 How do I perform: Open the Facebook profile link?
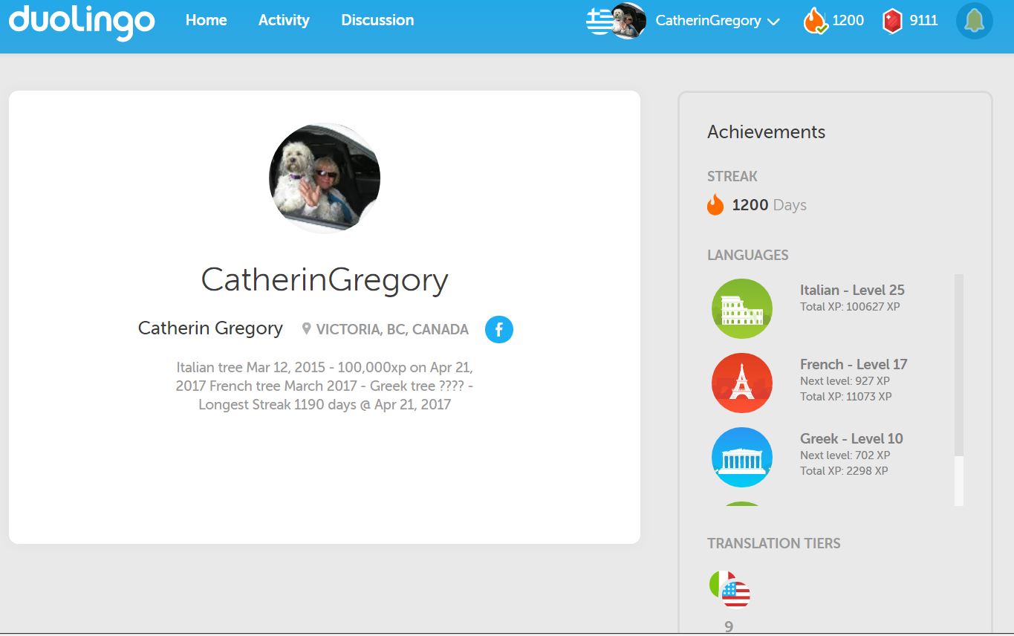pyautogui.click(x=498, y=329)
